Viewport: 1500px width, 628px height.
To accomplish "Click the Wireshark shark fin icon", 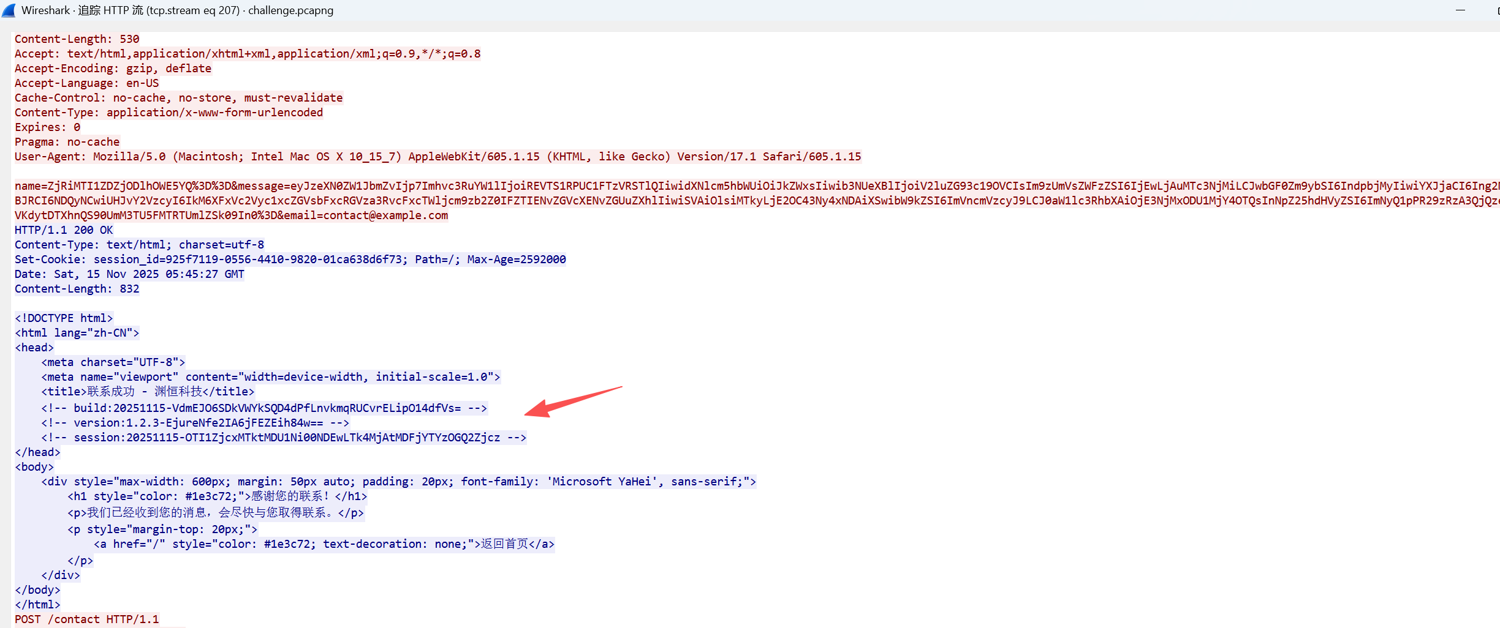I will [x=9, y=10].
